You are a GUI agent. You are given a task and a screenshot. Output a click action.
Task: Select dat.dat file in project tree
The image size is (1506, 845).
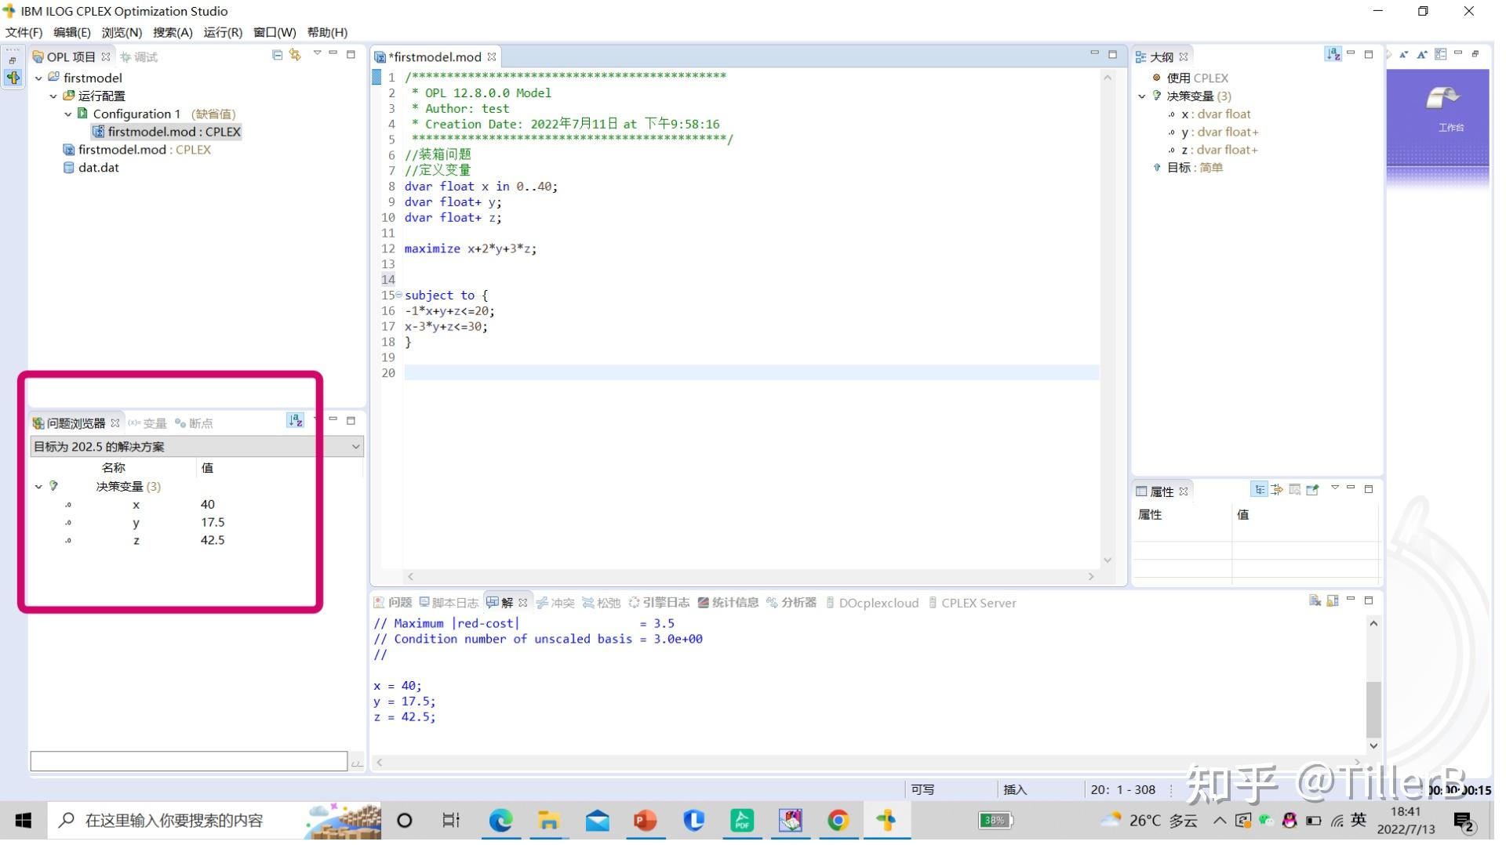tap(99, 169)
